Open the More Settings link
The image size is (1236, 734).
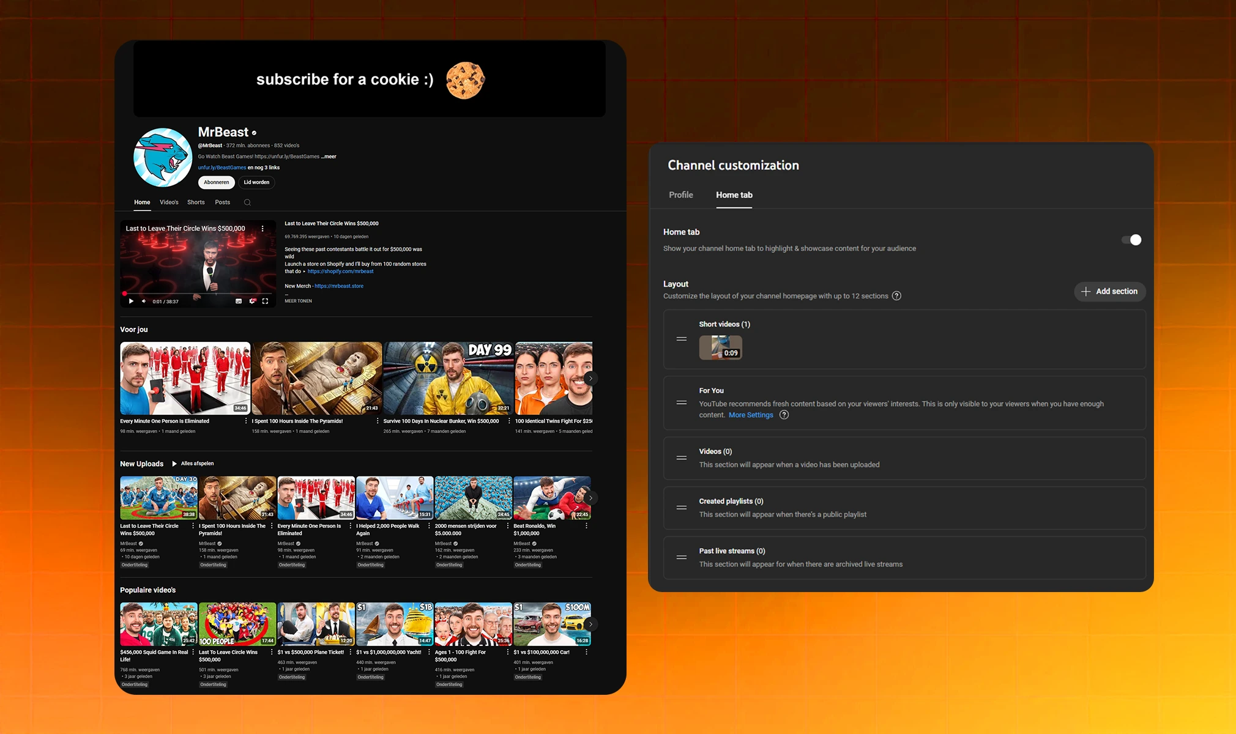point(751,415)
